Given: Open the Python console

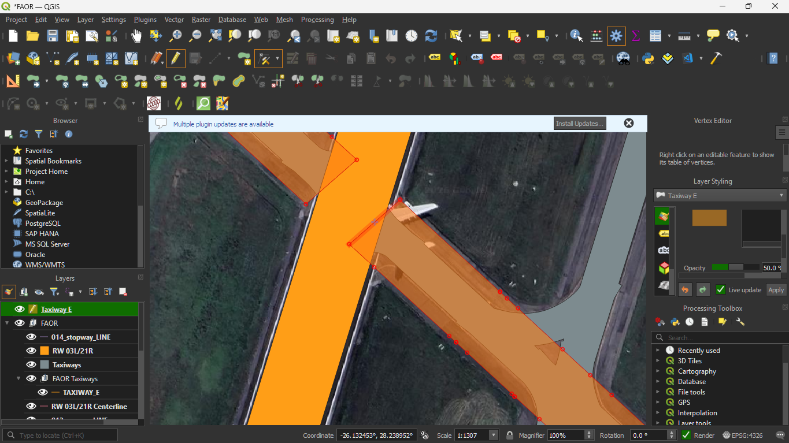Looking at the screenshot, I should [648, 58].
